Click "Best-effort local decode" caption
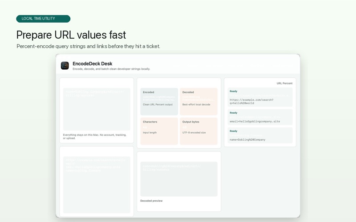Viewport: 356px width, 222px height. point(196,104)
